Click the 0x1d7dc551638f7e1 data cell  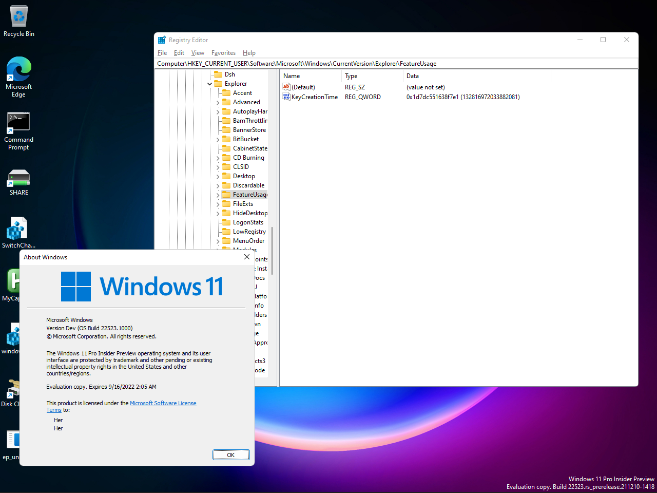tap(463, 97)
